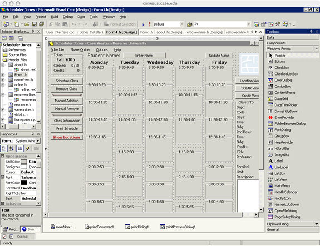Expand the Form1.h tree node
Viewport: 320px width, 246px height.
pos(3,75)
